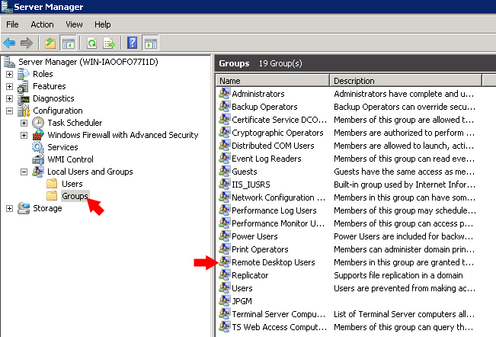Click the Back arrow toolbar icon
This screenshot has width=496, height=337.
[9, 43]
